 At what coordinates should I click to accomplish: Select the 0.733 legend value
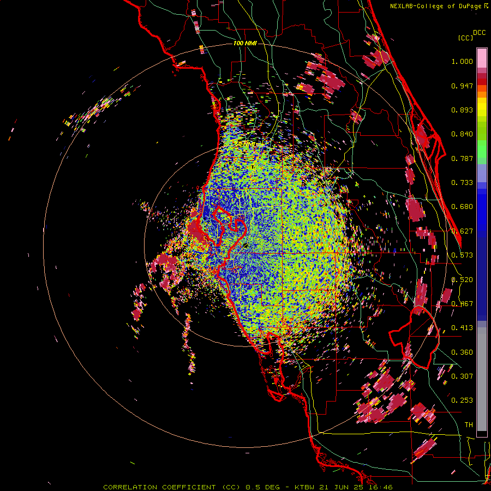coord(462,183)
